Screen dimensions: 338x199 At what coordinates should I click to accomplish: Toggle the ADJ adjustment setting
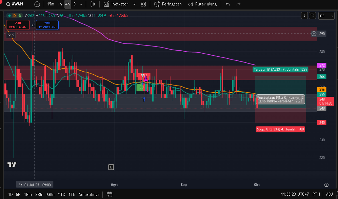pyautogui.click(x=330, y=194)
